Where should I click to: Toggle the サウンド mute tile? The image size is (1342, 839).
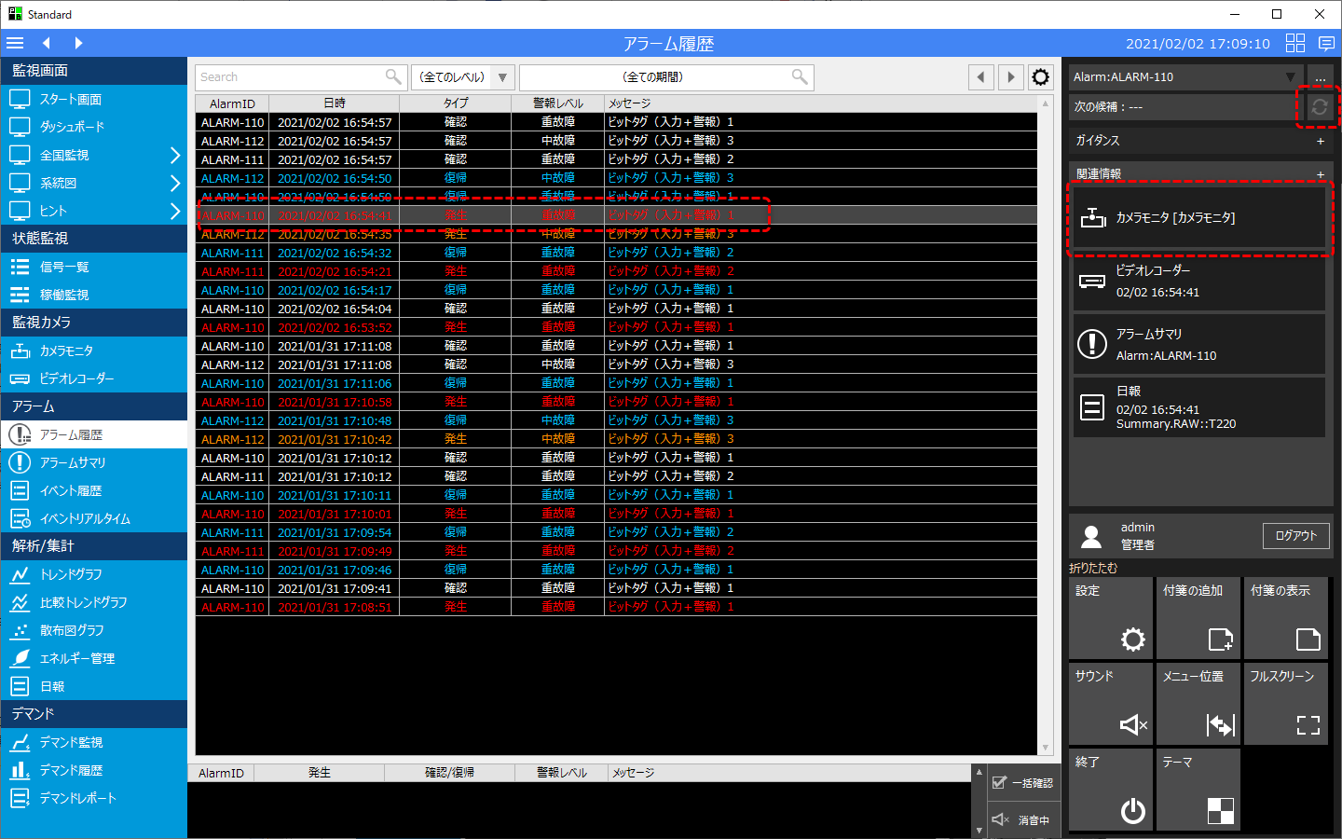point(1111,704)
